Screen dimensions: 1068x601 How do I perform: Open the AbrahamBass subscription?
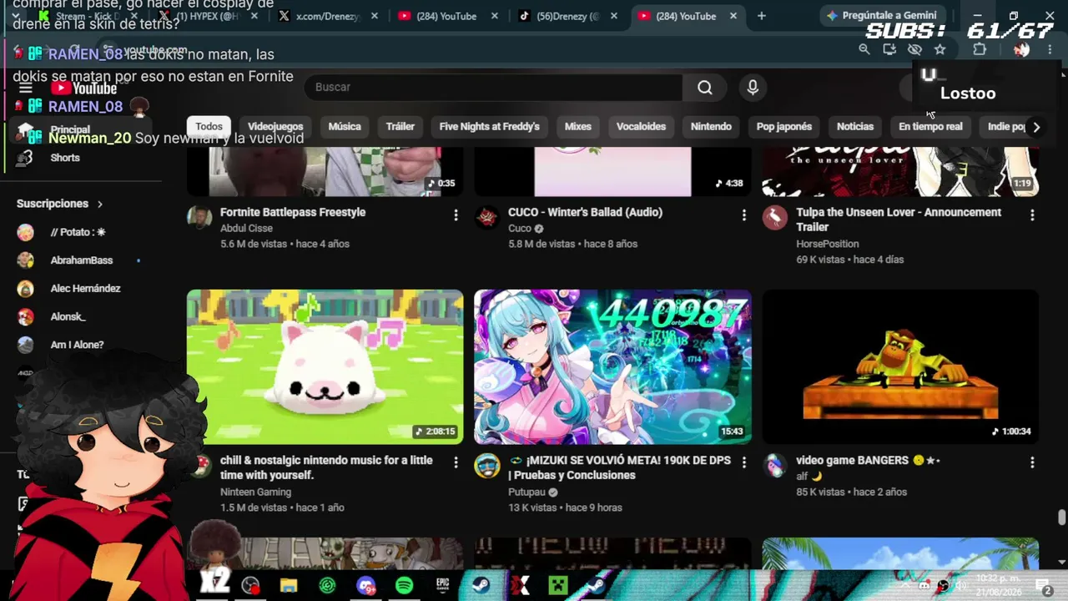pos(82,260)
